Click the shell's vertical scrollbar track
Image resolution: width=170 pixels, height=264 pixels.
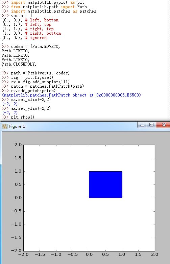tap(169, 60)
